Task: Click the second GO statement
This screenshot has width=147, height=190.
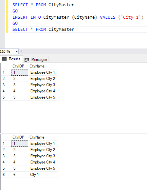Action: (x=15, y=23)
